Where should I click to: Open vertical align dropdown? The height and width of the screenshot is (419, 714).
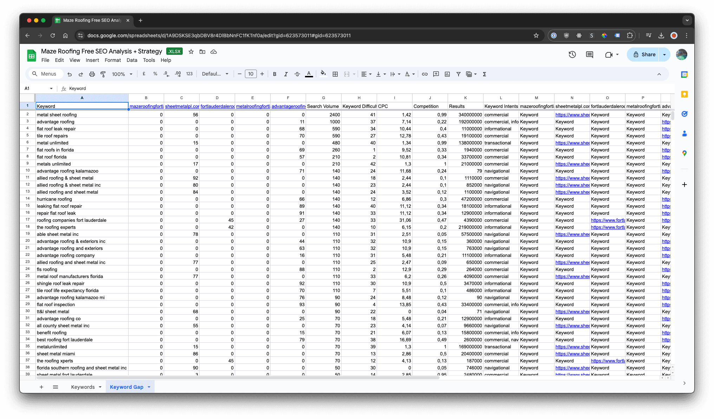(x=381, y=74)
